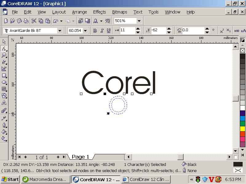Open the File menu
Screen dimensions: 246x184
(x=15, y=12)
